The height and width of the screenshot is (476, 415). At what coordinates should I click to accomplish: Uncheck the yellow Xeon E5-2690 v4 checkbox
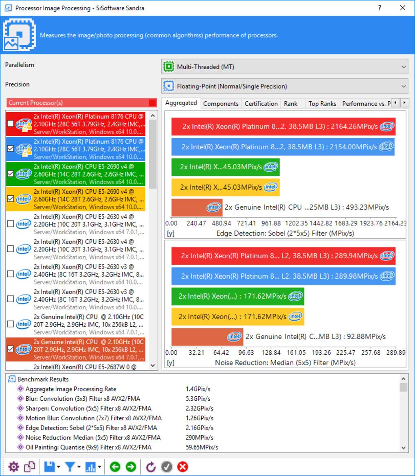[x=10, y=199]
